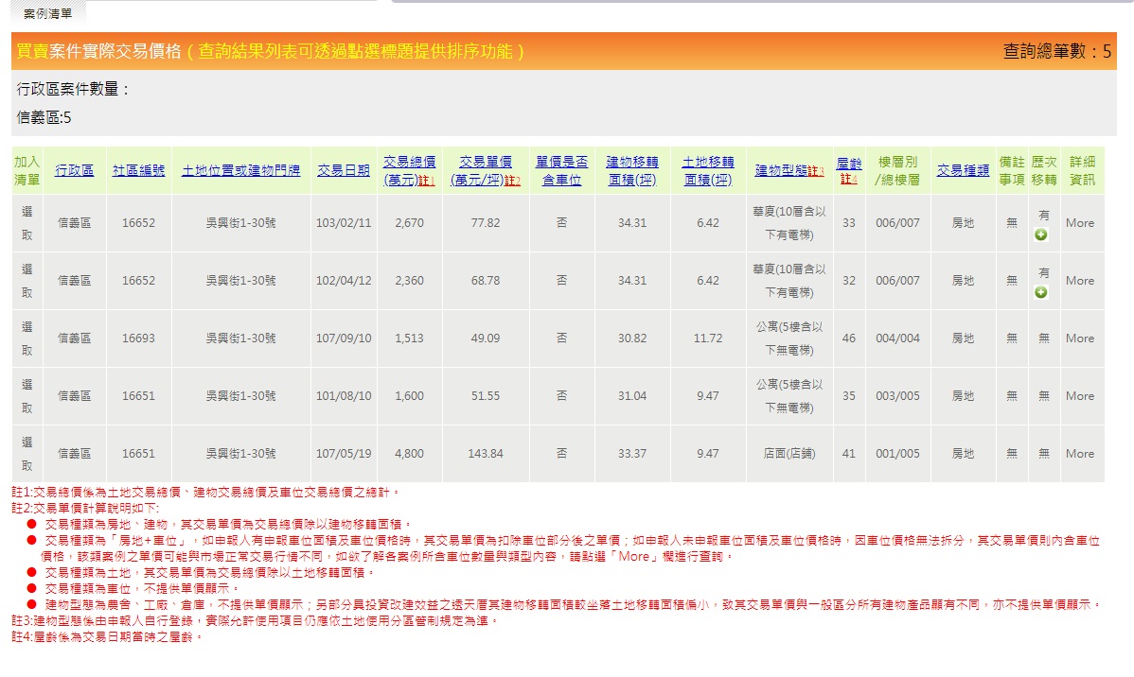Select 選取 for the 2,670 price row
Screen dimensions: 1134x677
click(x=27, y=223)
